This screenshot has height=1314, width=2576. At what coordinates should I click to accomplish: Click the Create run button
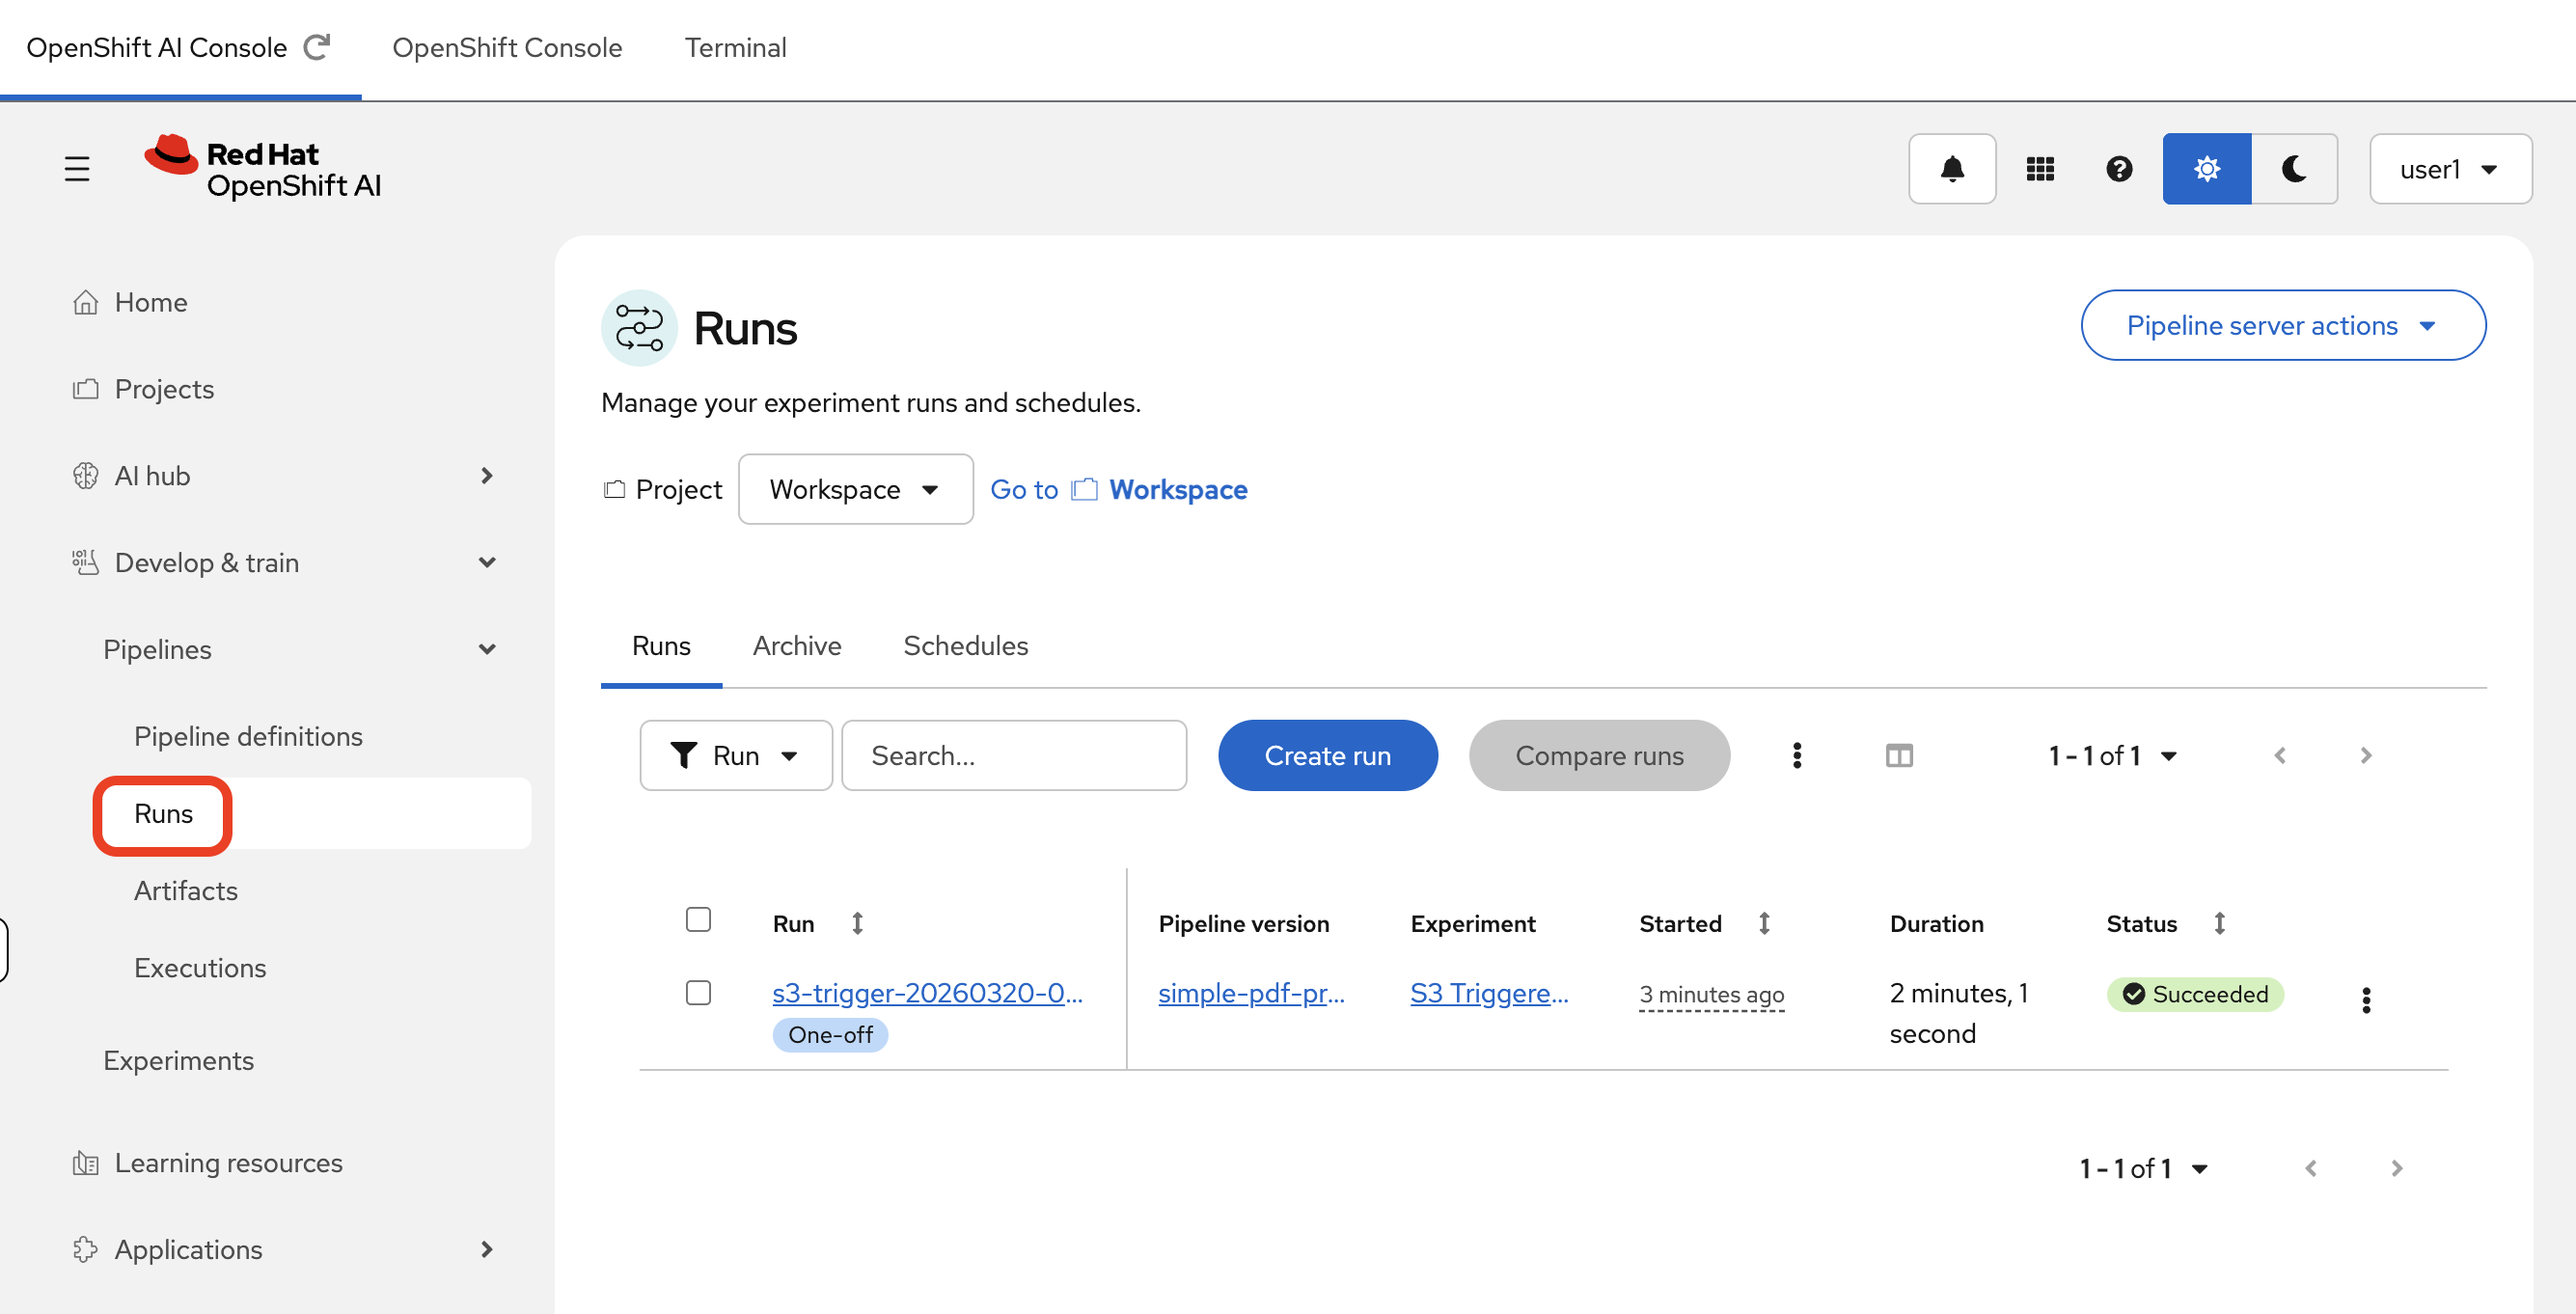pos(1327,755)
